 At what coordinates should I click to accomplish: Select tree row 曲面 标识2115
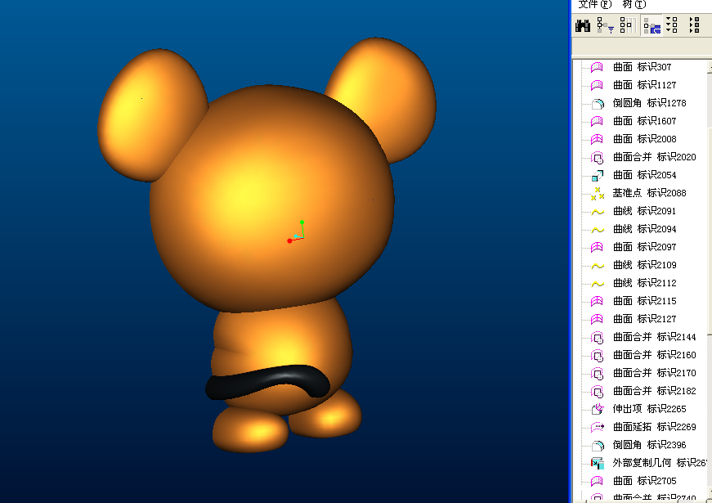click(x=633, y=301)
